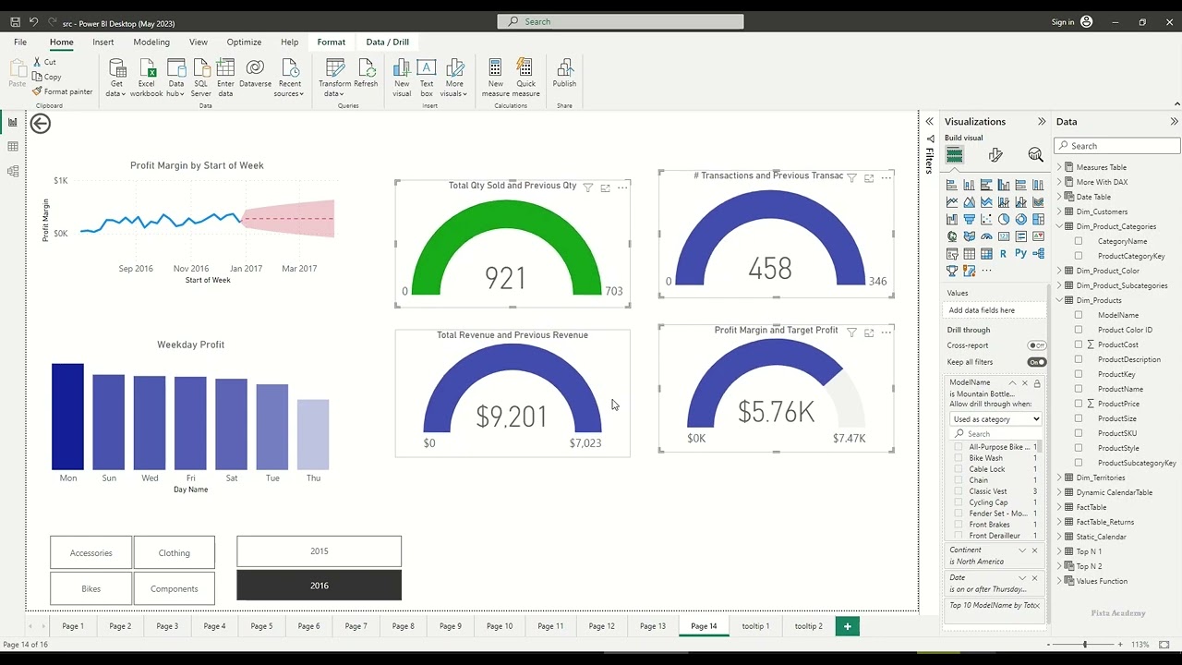The image size is (1182, 665).
Task: Collapse the ModelName filter card
Action: tap(1012, 383)
